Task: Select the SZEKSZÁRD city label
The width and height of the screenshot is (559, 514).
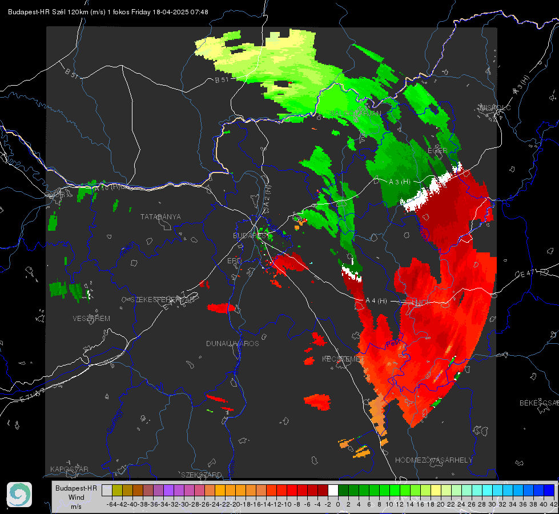Action: tap(202, 475)
